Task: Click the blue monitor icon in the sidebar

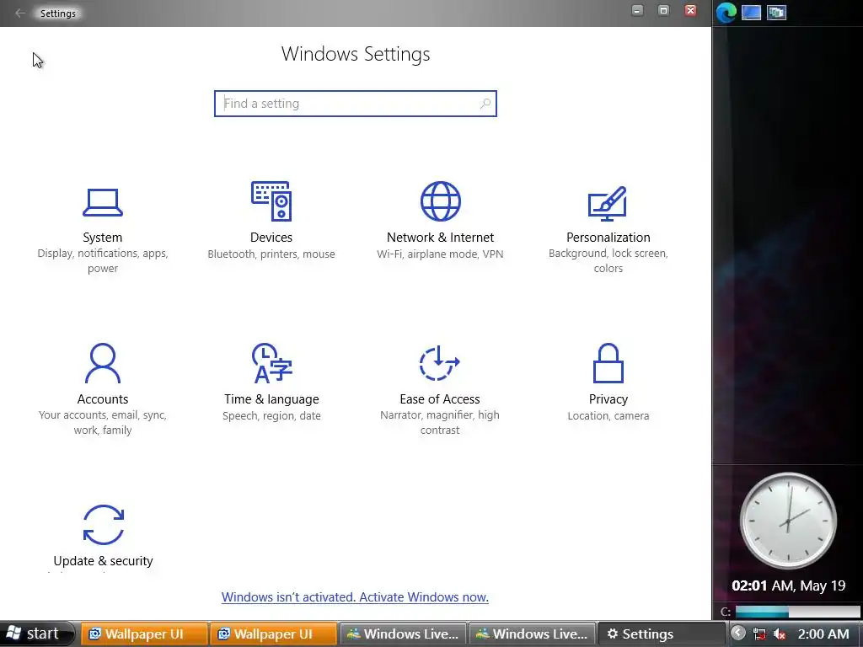Action: tap(751, 12)
